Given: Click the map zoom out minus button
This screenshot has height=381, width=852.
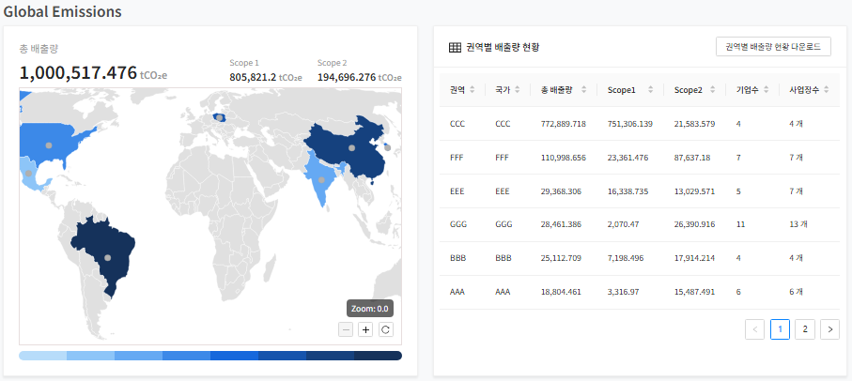Looking at the screenshot, I should click(347, 329).
